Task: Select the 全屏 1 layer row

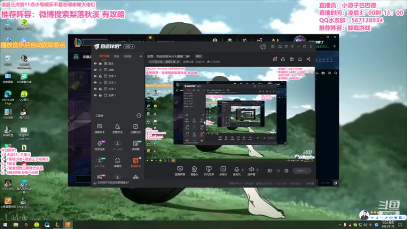Action: (118, 95)
